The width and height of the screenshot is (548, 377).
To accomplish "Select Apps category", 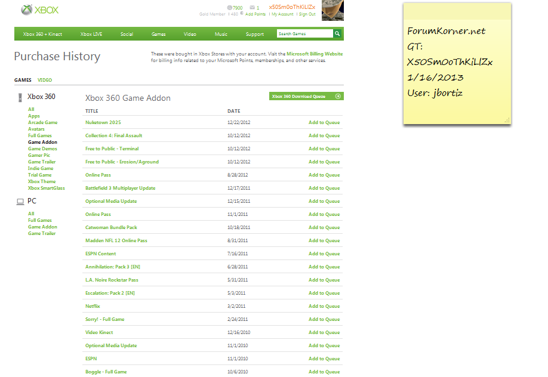I will point(34,116).
